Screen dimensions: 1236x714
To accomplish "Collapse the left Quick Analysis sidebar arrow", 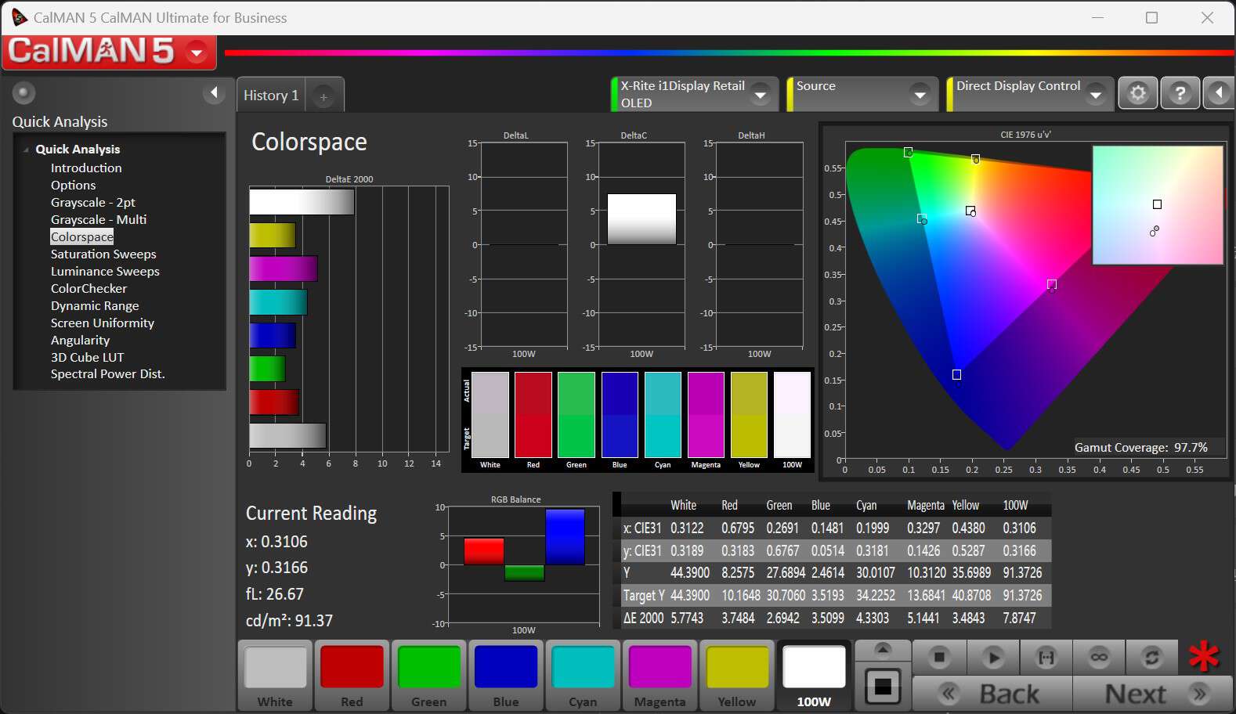I will tap(214, 93).
